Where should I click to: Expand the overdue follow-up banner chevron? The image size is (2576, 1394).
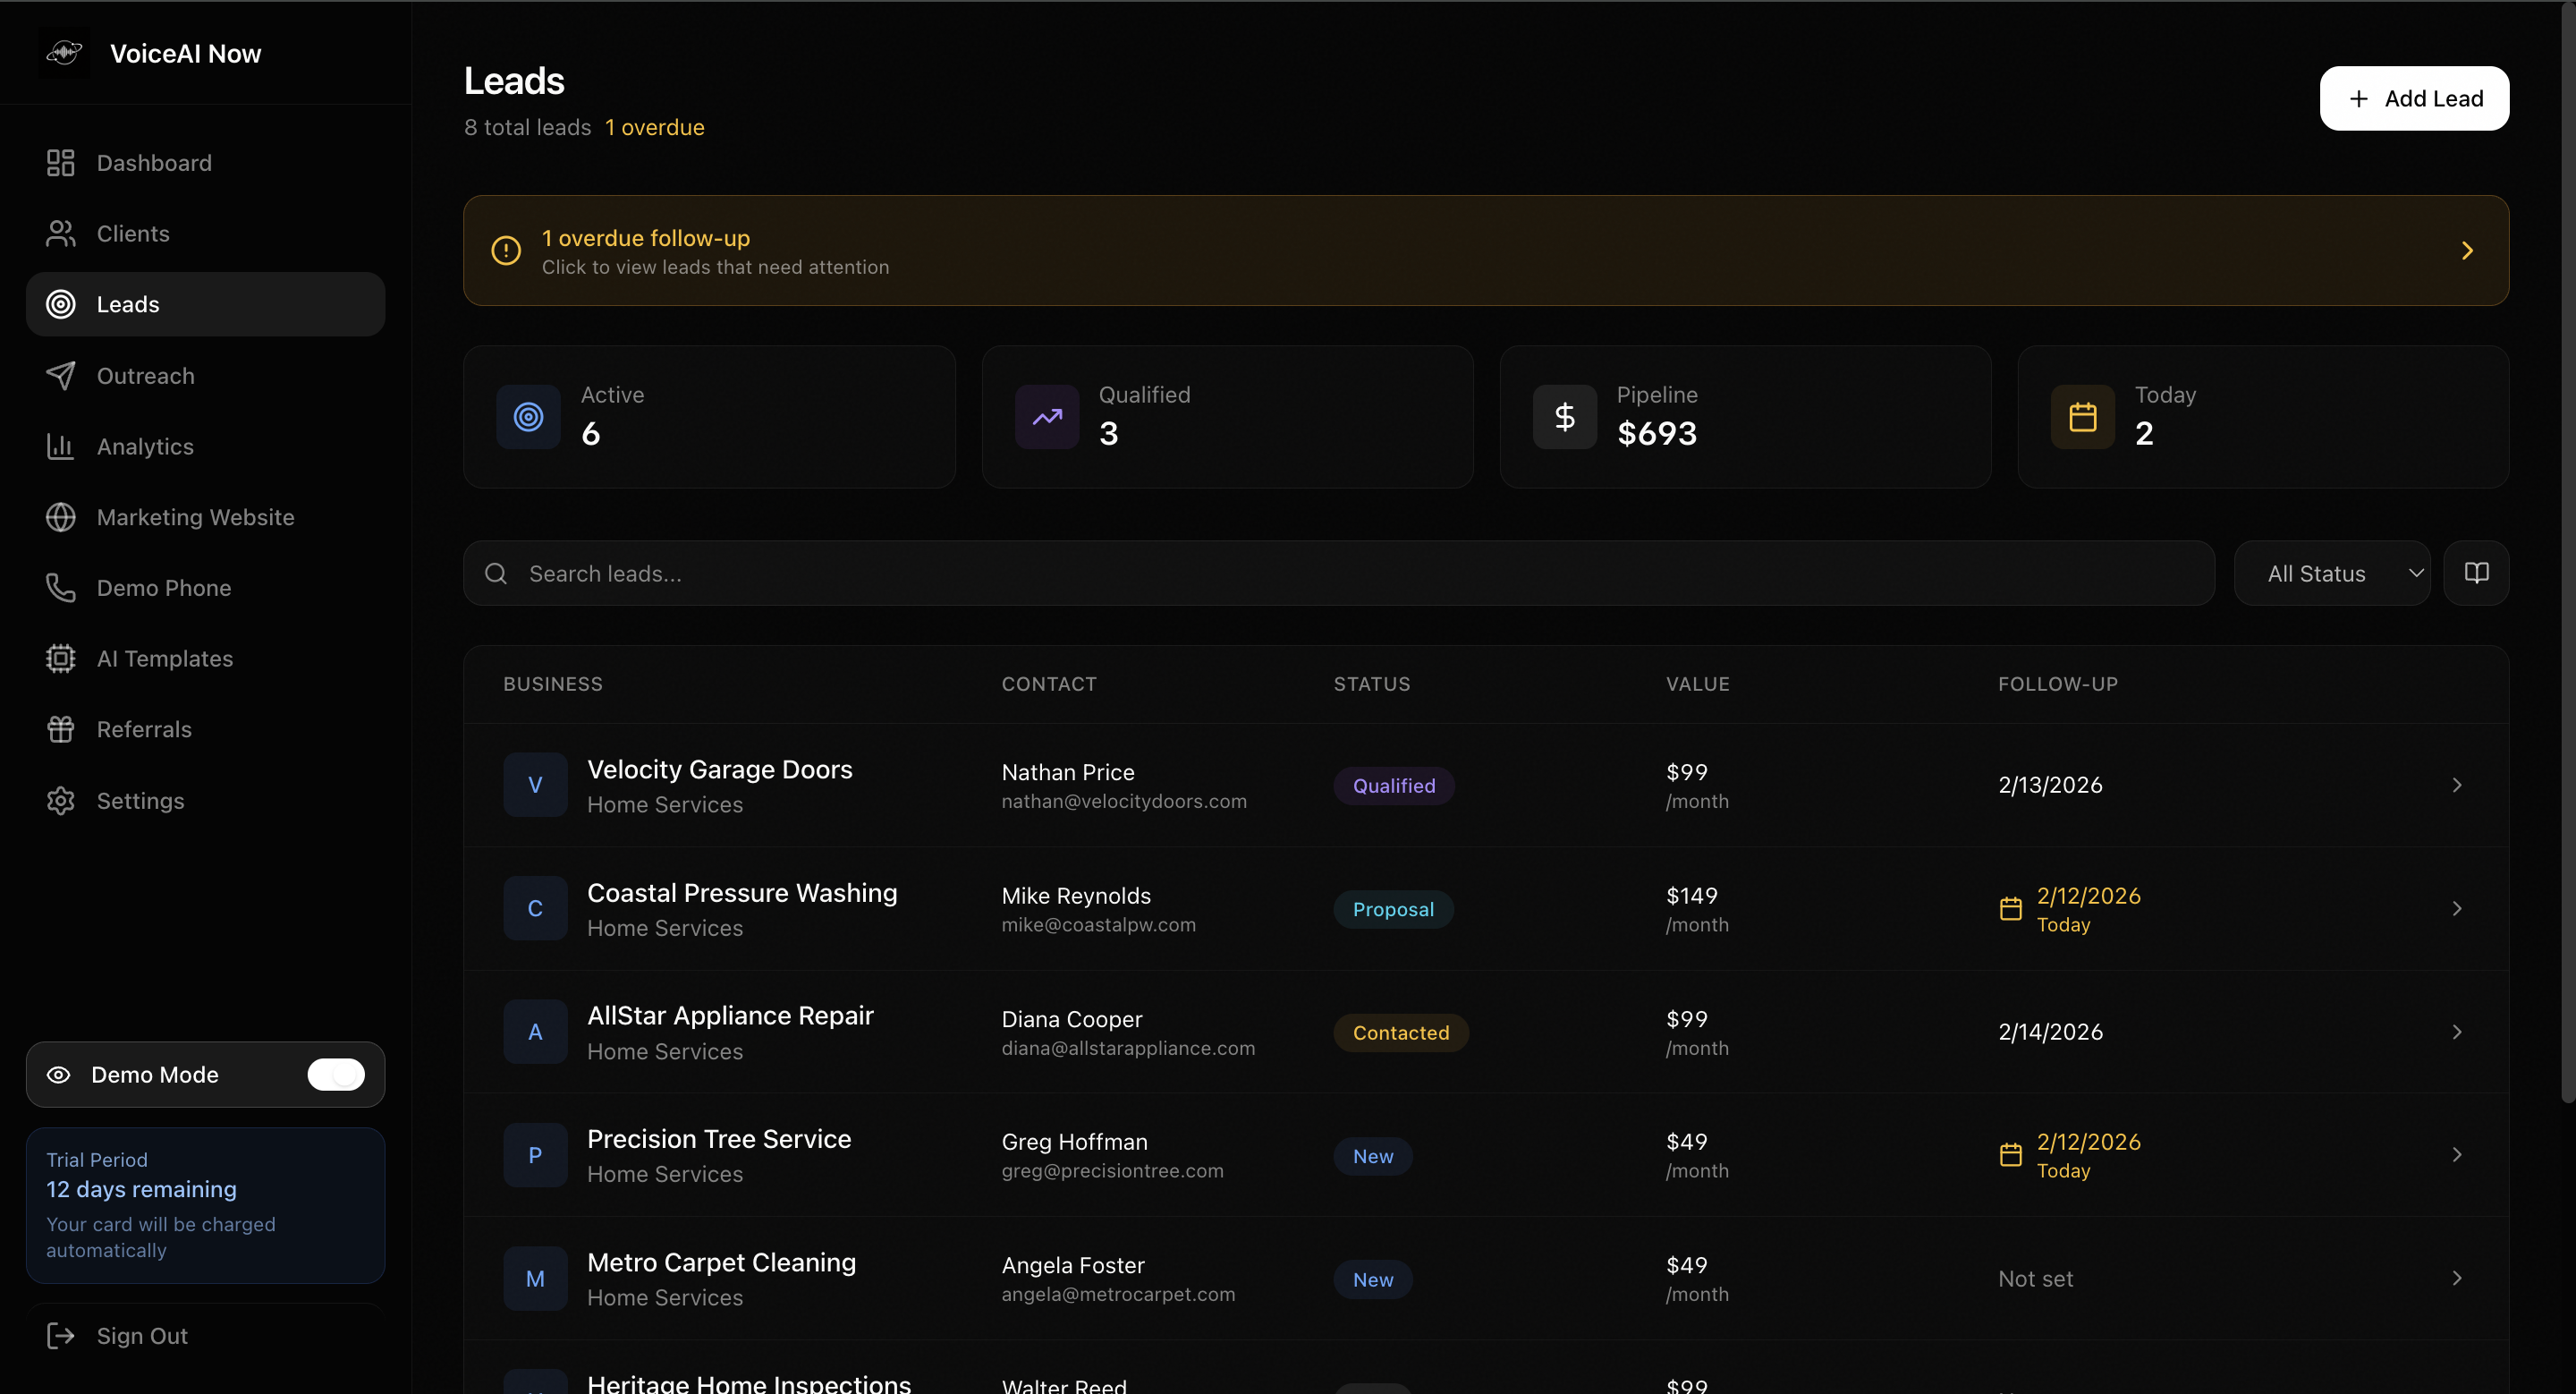tap(2467, 251)
